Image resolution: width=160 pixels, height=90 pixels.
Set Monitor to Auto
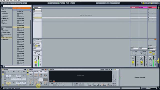pyautogui.click(x=36, y=46)
